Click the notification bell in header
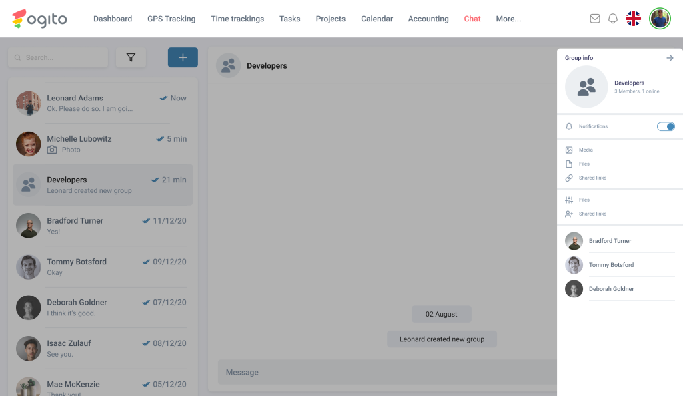 613,19
